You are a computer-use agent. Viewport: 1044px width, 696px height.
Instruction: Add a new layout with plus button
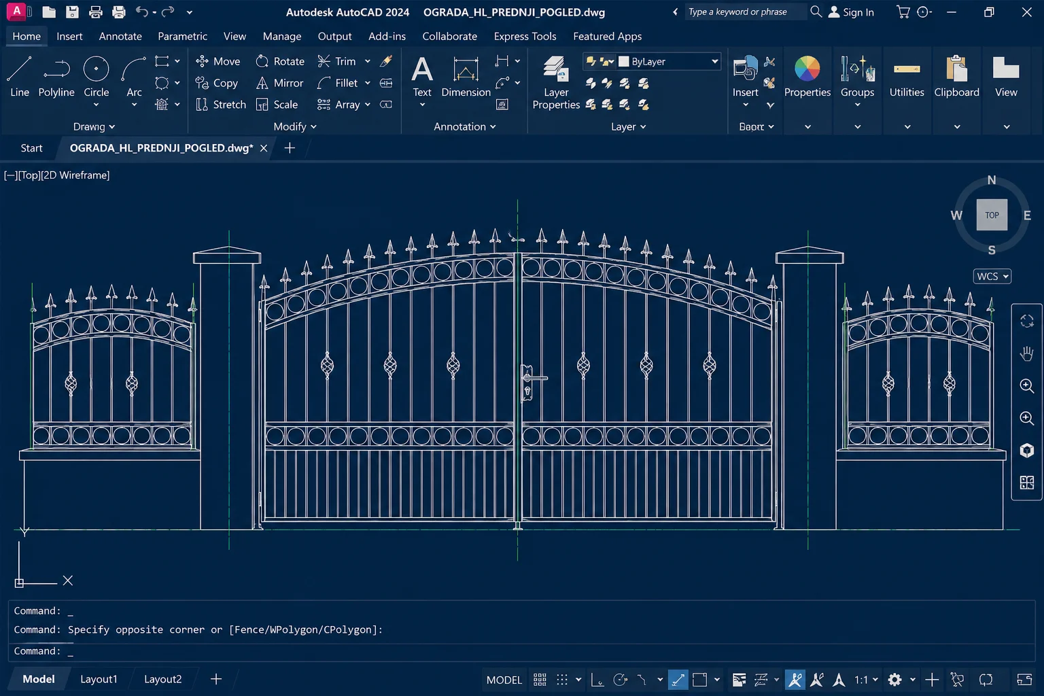[x=216, y=679]
